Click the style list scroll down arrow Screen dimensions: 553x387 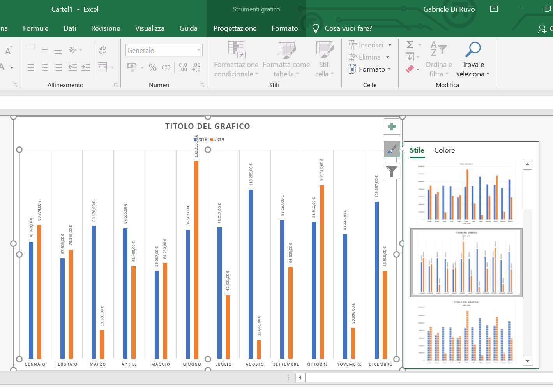527,361
